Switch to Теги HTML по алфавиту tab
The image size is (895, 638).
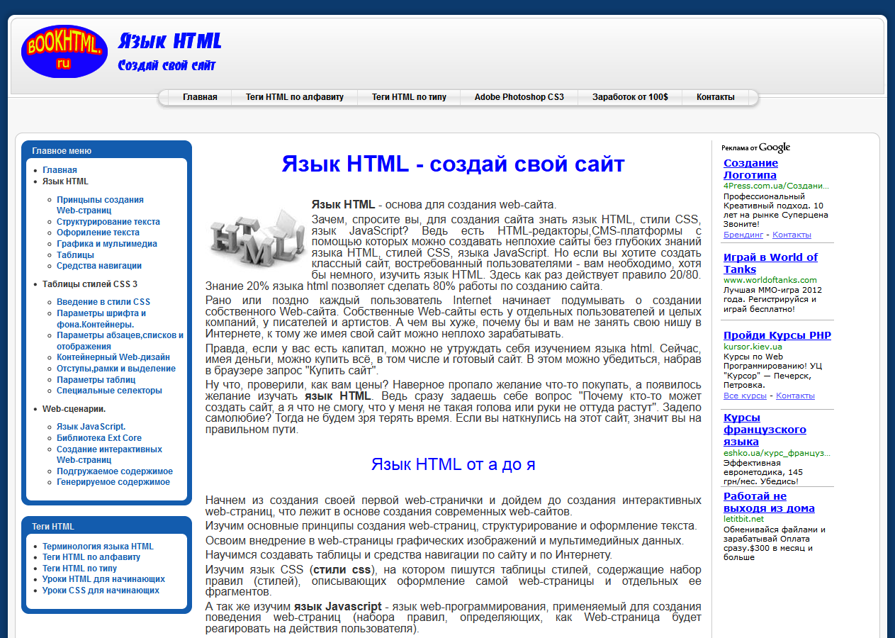point(293,97)
